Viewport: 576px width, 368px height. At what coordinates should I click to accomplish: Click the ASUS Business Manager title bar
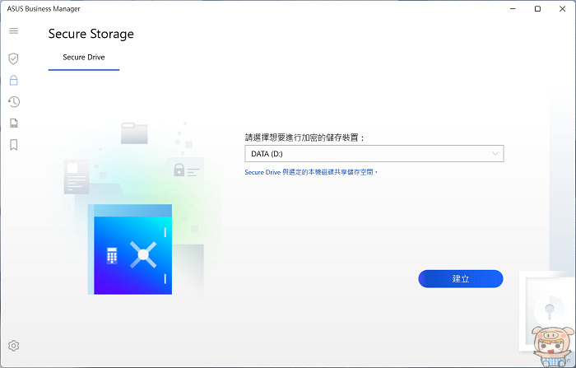point(247,8)
